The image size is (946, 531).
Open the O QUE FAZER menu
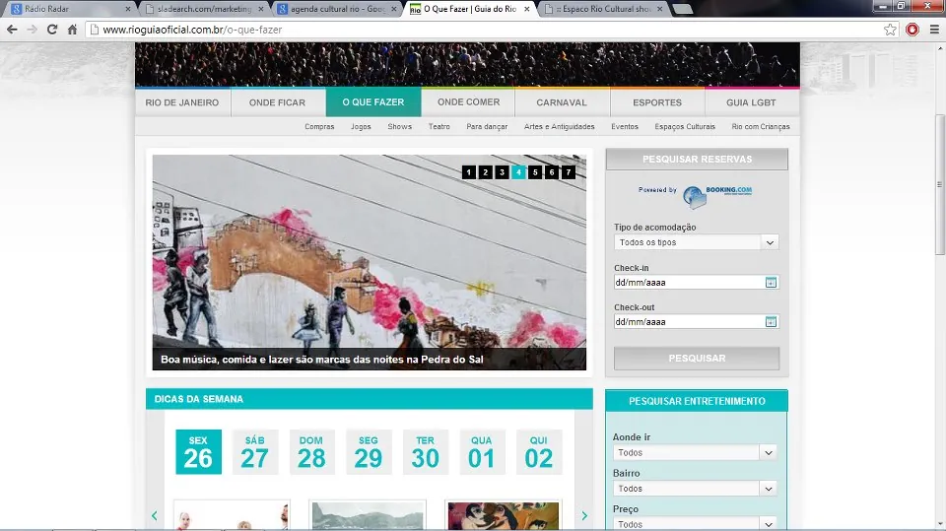pos(373,102)
